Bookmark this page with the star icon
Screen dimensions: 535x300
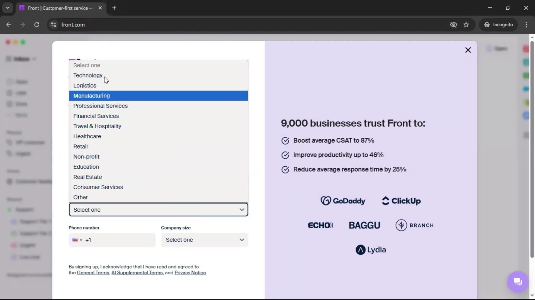(466, 24)
